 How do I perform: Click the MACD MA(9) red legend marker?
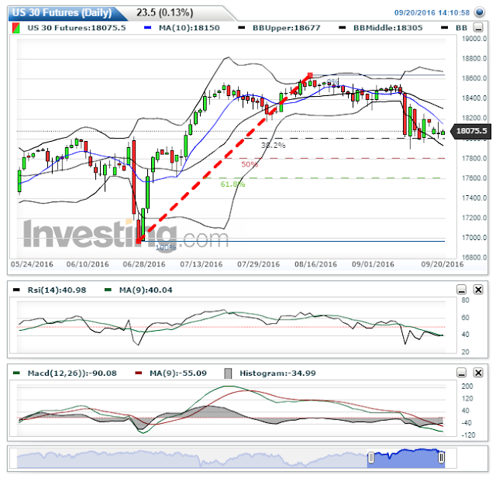point(138,373)
